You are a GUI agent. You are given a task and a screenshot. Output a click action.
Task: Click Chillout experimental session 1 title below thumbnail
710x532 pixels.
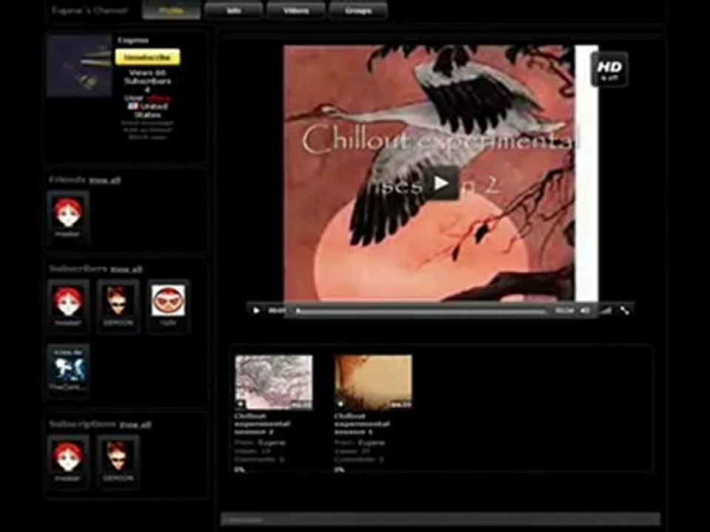coord(362,424)
